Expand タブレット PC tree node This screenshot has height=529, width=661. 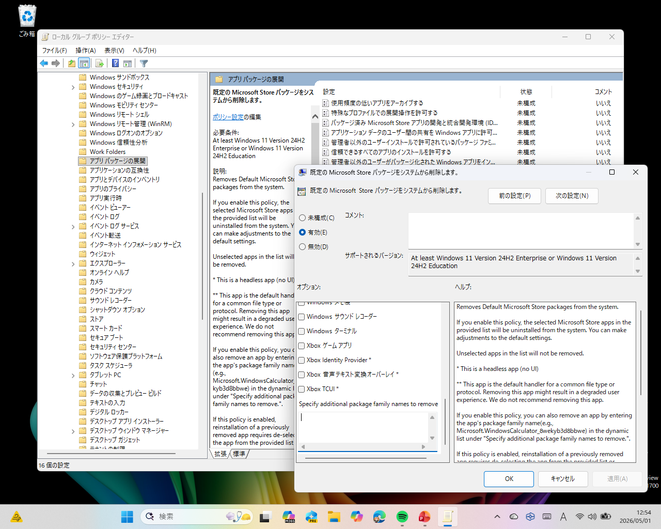[73, 376]
